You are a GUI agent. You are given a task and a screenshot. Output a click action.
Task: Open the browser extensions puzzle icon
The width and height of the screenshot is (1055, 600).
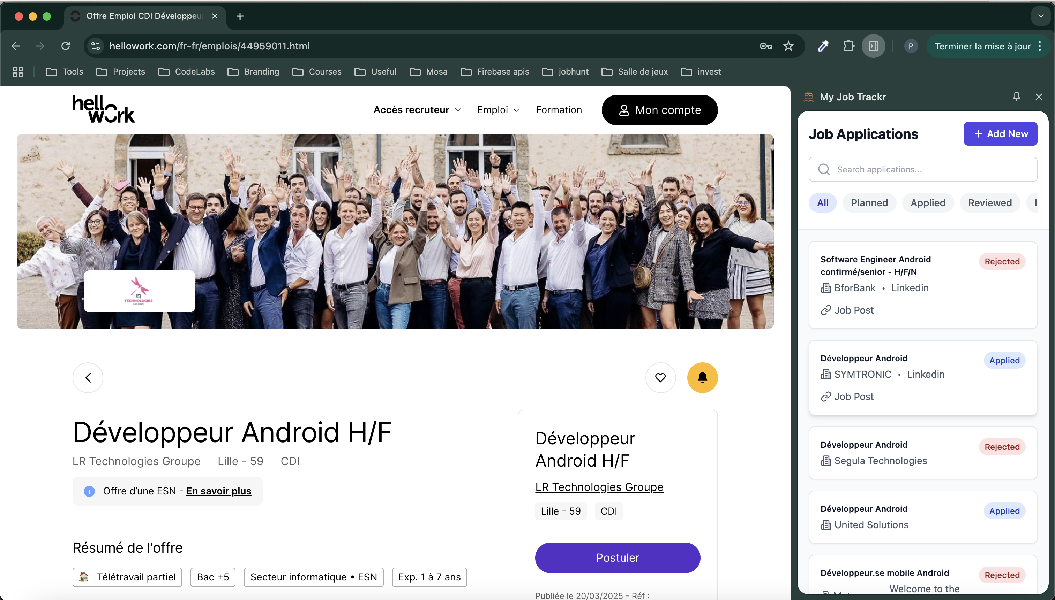pyautogui.click(x=848, y=46)
